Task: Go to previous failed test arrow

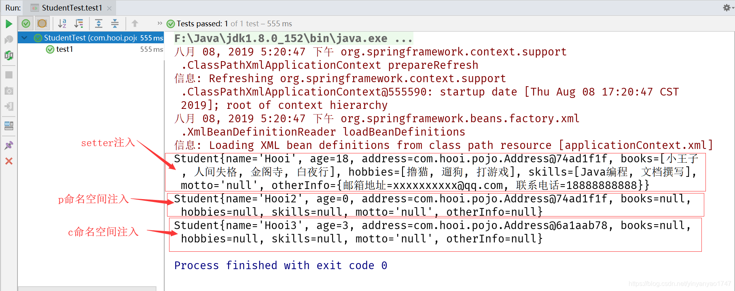Action: click(x=135, y=23)
